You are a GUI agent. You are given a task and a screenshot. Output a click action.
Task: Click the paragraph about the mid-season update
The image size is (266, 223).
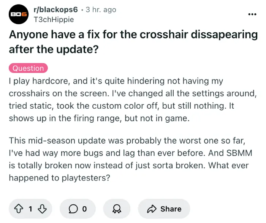131,159
